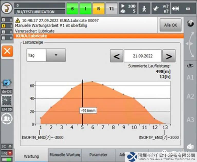
Task: Open the program override 100/5 dropdown
Action: [128, 8]
